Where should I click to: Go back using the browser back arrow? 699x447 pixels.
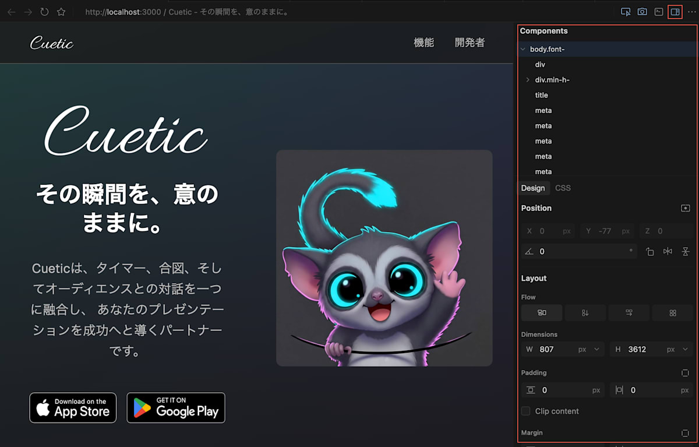coord(12,12)
